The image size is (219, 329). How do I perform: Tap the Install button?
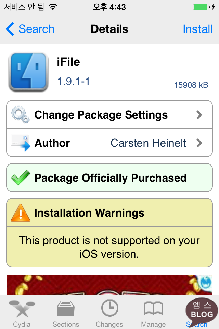(x=198, y=29)
